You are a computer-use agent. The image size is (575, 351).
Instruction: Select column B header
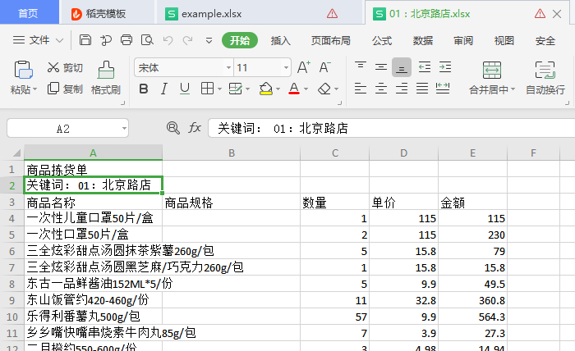click(232, 153)
